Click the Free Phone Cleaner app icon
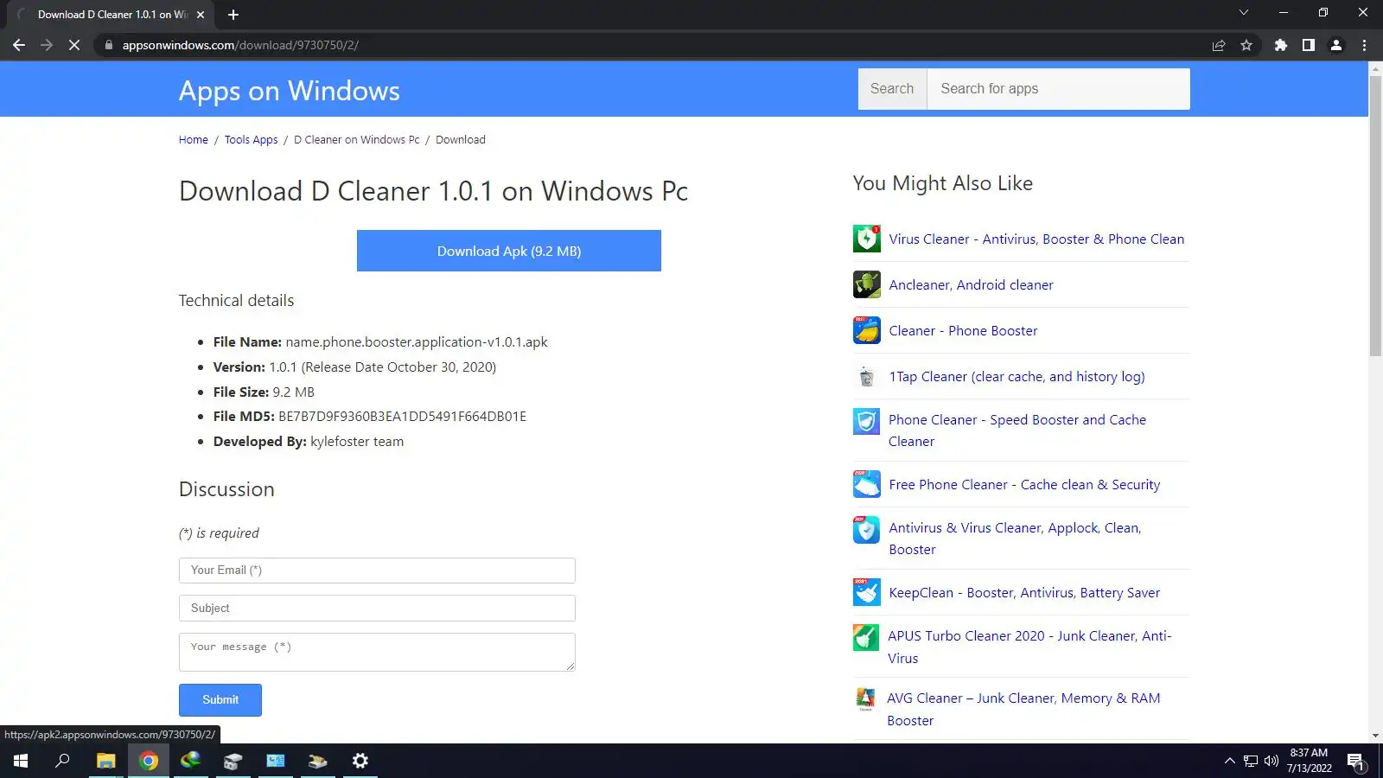The image size is (1383, 778). pos(866,484)
